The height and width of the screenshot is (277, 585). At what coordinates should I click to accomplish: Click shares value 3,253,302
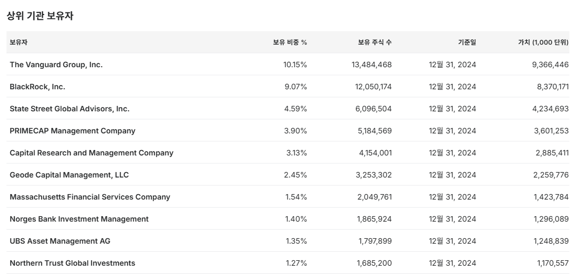[374, 175]
